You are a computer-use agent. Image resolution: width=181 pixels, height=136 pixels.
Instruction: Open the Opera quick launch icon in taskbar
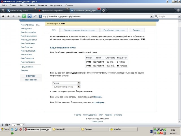pos(20,129)
